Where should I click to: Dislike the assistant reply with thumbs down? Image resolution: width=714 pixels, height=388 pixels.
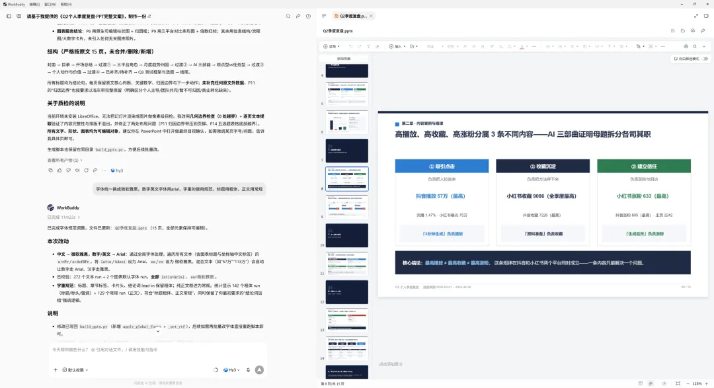point(68,171)
